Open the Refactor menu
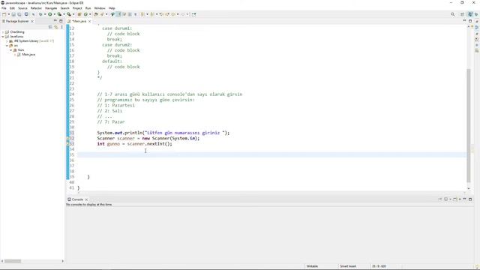 pyautogui.click(x=36, y=8)
